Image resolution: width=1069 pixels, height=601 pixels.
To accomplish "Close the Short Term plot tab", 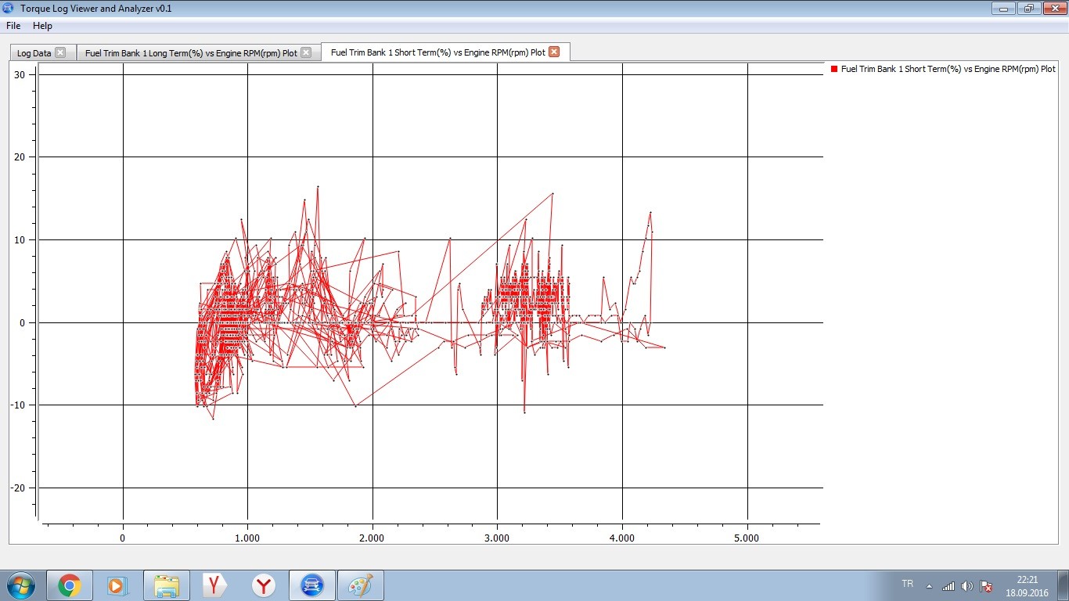I will pyautogui.click(x=554, y=52).
